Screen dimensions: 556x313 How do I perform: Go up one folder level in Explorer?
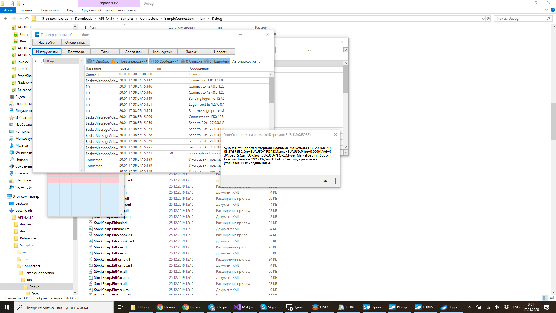27,19
